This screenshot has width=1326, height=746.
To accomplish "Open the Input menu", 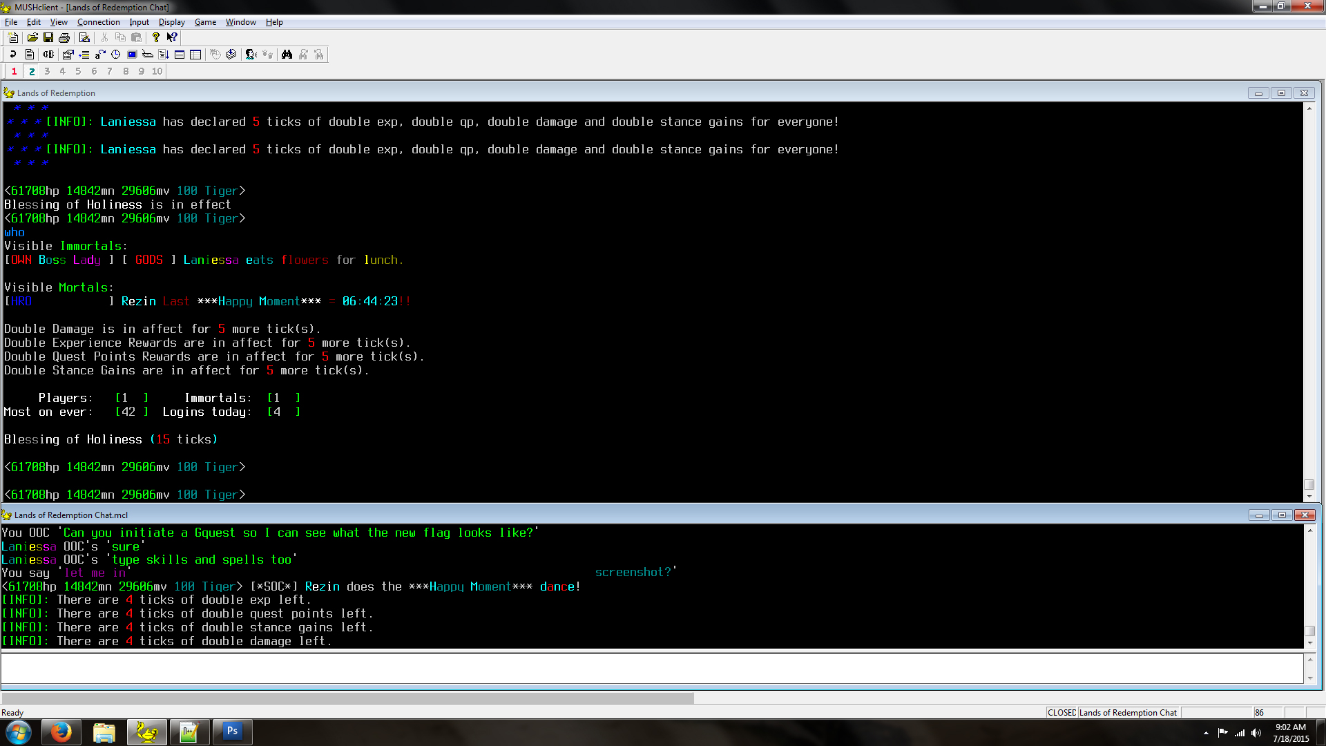I will coord(139,22).
